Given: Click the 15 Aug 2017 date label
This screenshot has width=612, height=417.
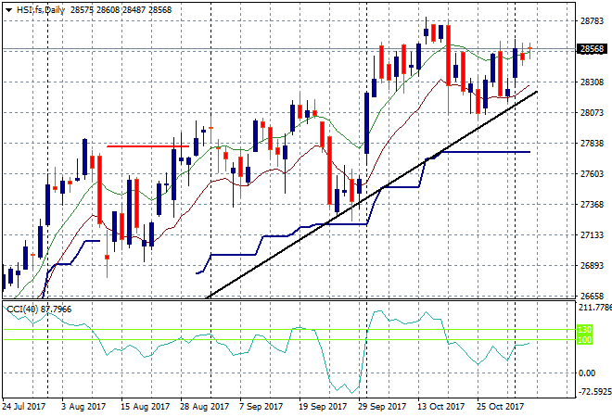Looking at the screenshot, I should pyautogui.click(x=146, y=407).
